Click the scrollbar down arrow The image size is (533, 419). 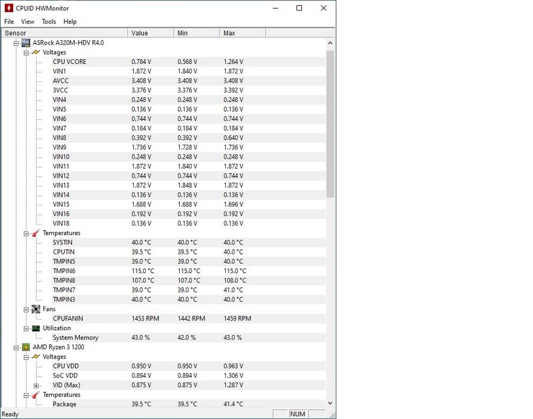[x=330, y=403]
